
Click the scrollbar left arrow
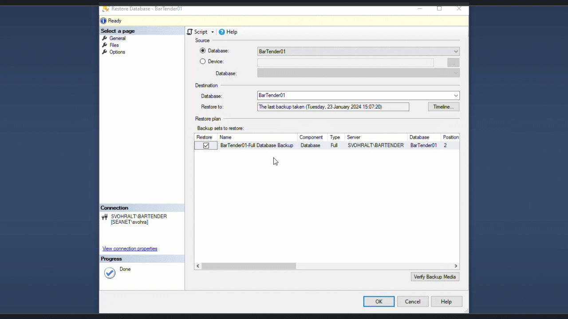198,266
